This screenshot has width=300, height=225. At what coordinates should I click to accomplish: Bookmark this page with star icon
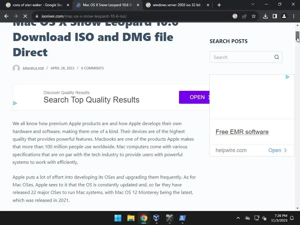coord(254,16)
